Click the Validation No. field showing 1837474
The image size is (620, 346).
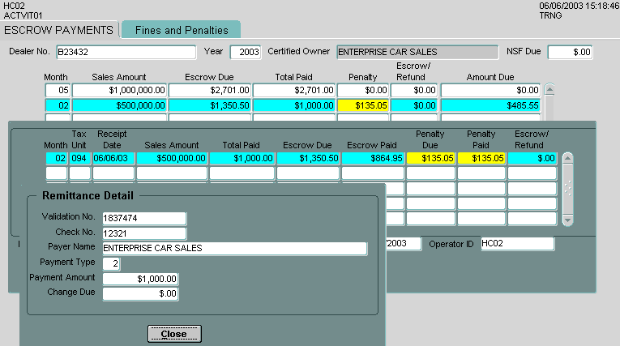pyautogui.click(x=144, y=218)
